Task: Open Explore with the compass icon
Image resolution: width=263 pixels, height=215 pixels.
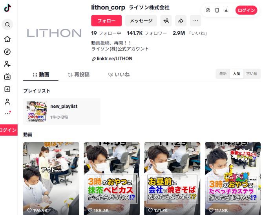Action: point(7,52)
